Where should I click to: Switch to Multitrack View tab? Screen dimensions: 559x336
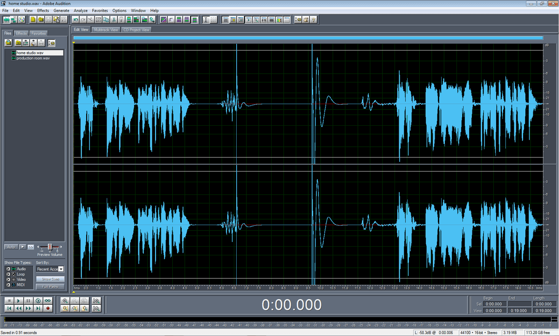(105, 29)
